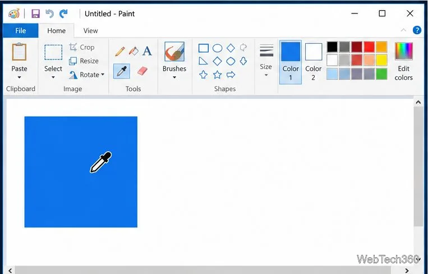
Task: Click the vertical scrollbar up arrow
Action: (x=418, y=102)
